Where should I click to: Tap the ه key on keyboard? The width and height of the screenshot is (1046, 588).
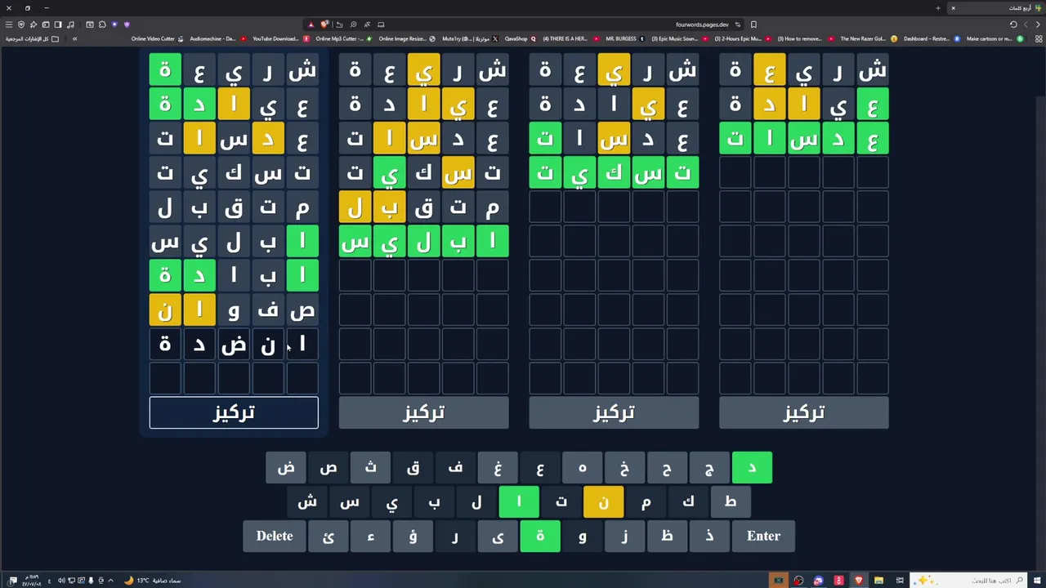(583, 468)
